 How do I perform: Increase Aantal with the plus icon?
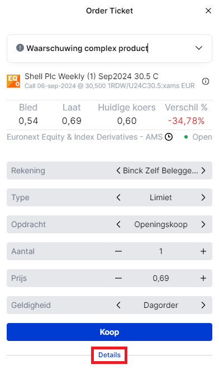203,251
